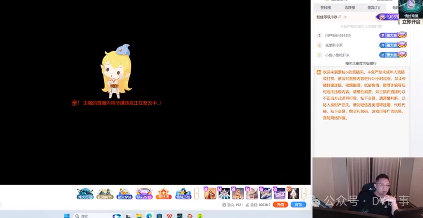Select the gift tagged 权

click(x=293, y=193)
